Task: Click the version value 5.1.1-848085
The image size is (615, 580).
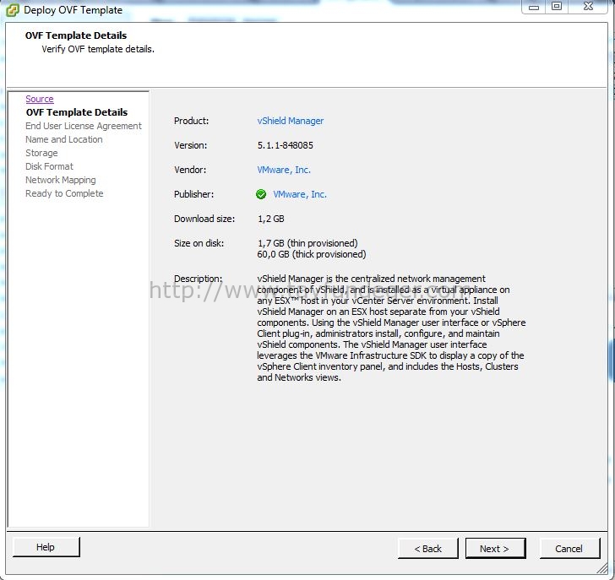Action: (286, 145)
